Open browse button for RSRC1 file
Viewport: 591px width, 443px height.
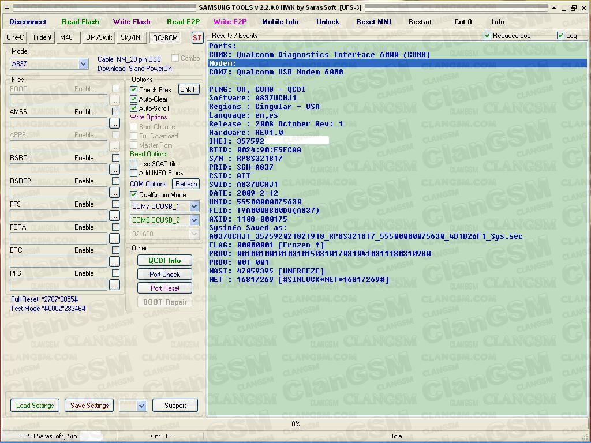point(114,169)
